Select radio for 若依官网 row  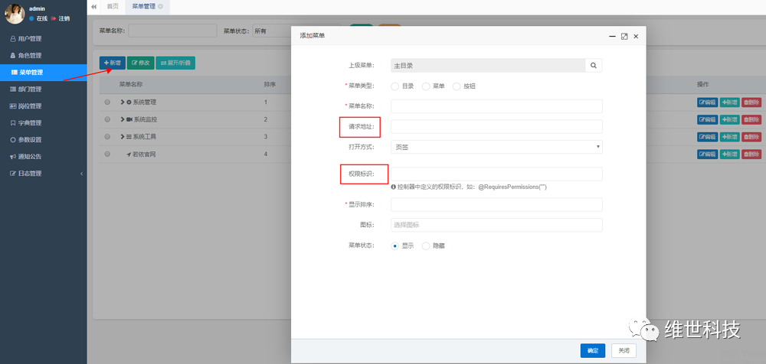(107, 154)
